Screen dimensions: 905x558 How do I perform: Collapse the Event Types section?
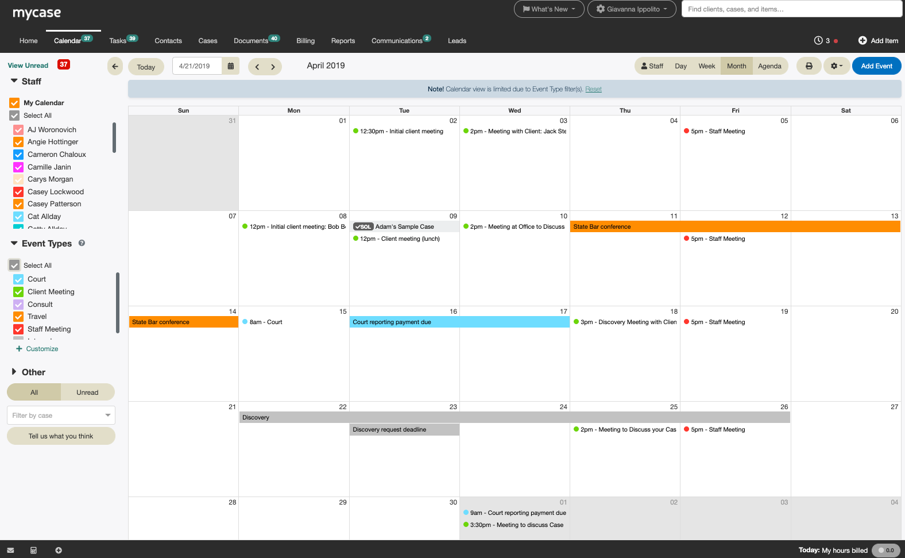[x=14, y=243]
